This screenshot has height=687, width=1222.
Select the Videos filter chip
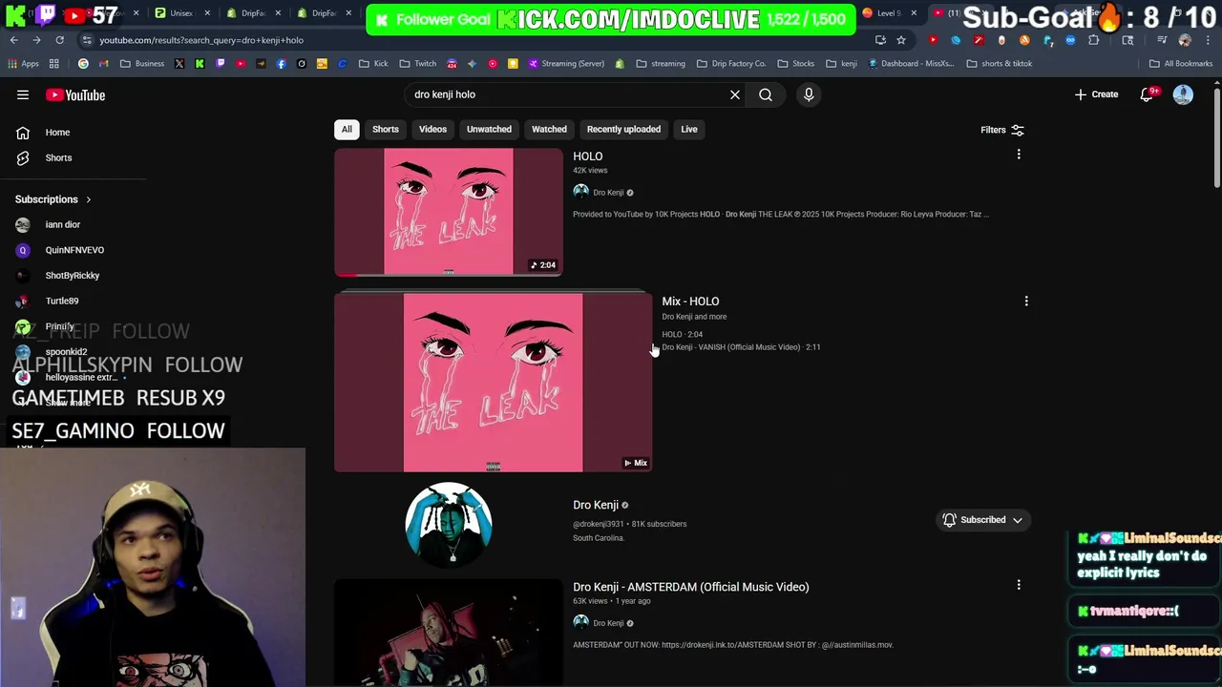[x=432, y=129]
